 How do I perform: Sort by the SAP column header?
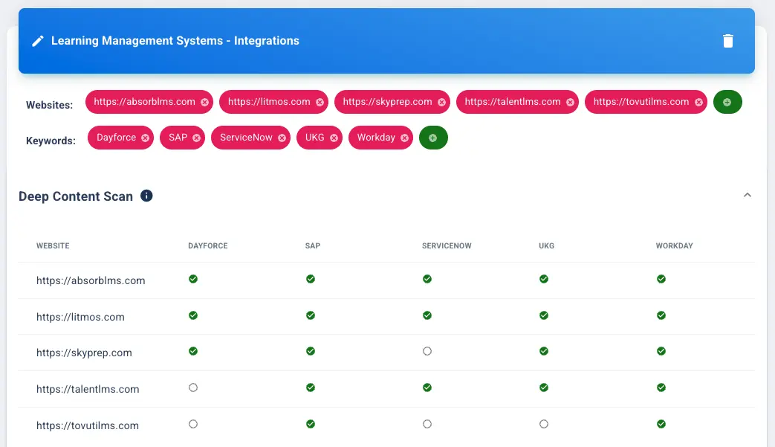(313, 245)
